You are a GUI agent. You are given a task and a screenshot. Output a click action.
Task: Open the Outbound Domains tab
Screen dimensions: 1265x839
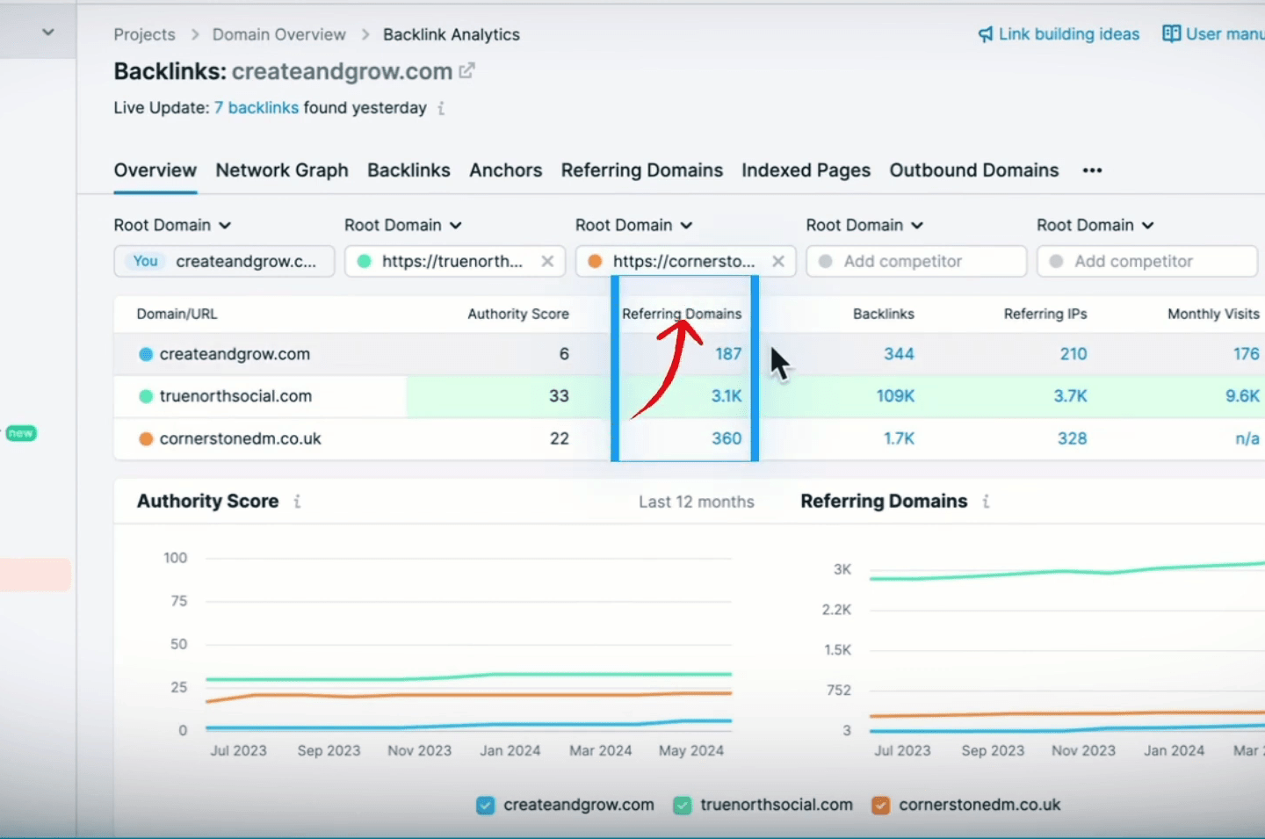(974, 170)
